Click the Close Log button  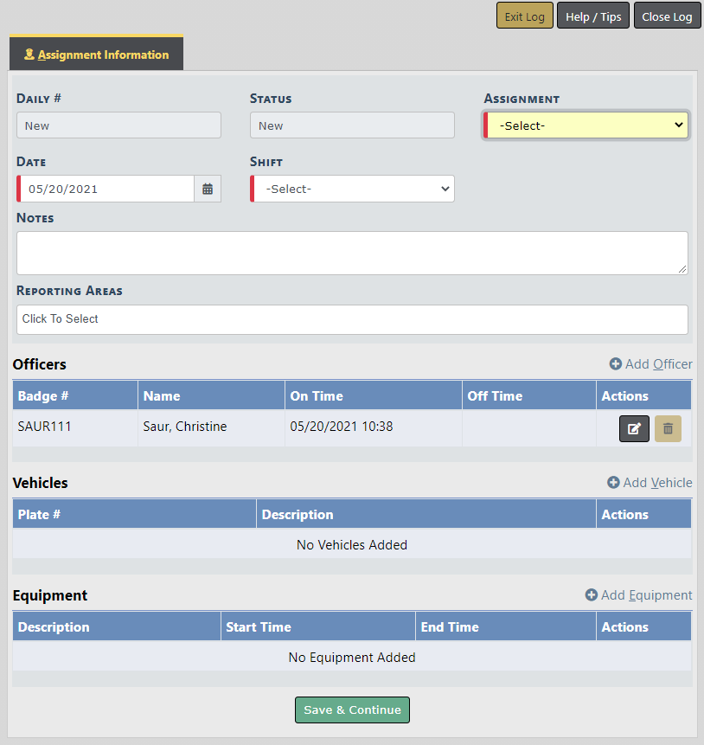(667, 16)
